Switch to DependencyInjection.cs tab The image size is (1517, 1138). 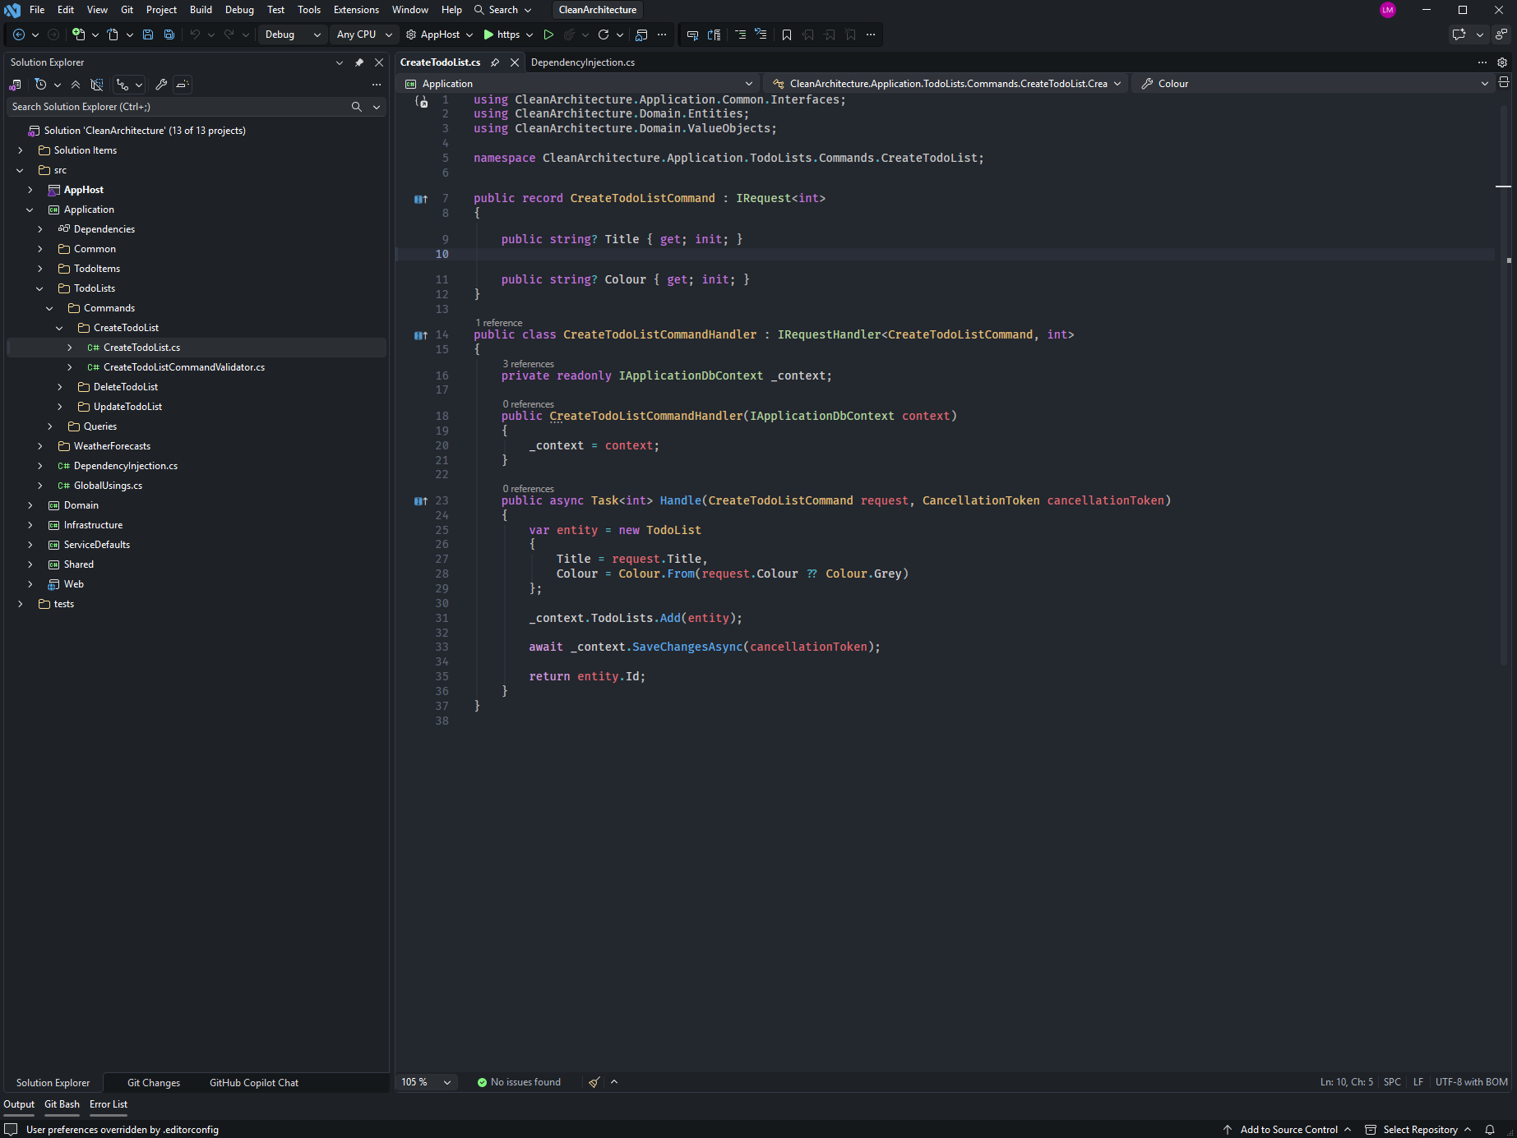[583, 62]
